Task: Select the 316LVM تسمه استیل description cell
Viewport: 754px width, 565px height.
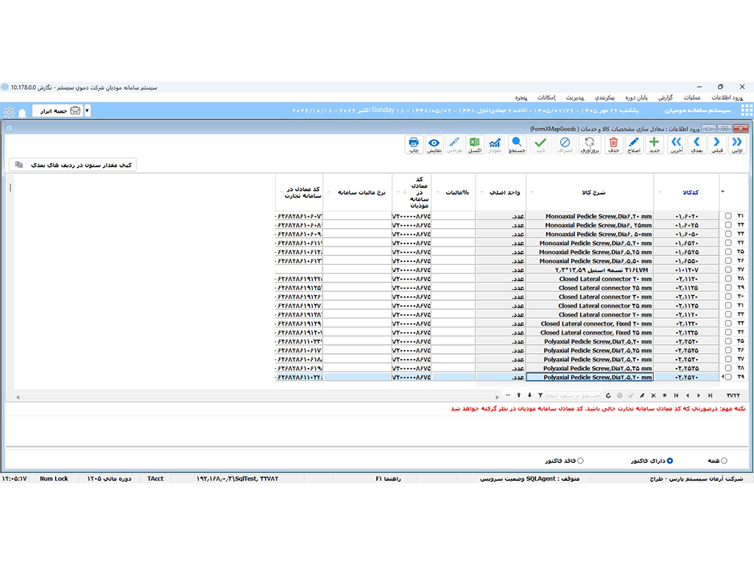Action: coord(590,270)
